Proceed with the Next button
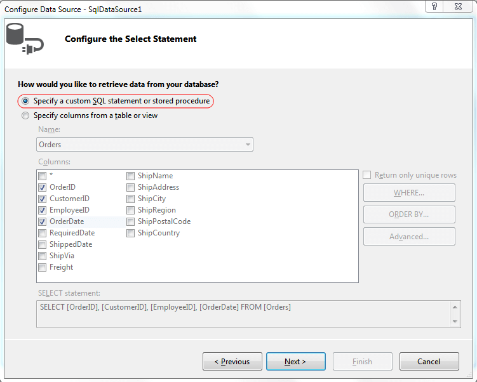Viewport: 477px width, 382px height. click(x=296, y=361)
